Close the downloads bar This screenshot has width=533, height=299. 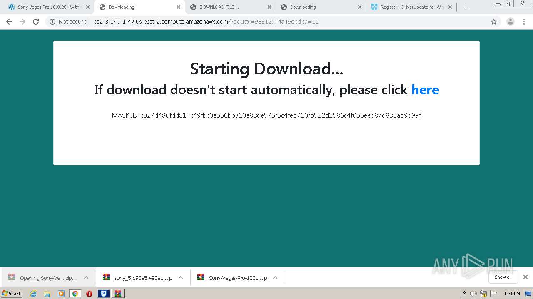click(526, 277)
